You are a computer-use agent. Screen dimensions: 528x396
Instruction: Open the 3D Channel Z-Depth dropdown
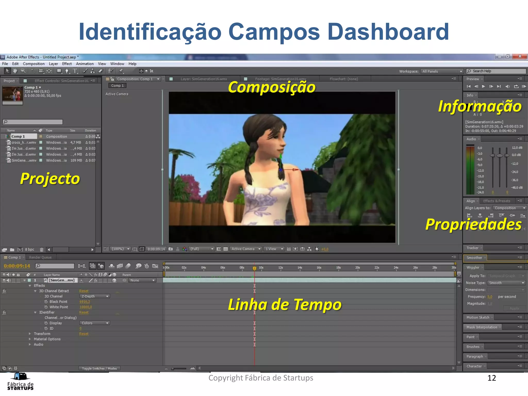95,296
